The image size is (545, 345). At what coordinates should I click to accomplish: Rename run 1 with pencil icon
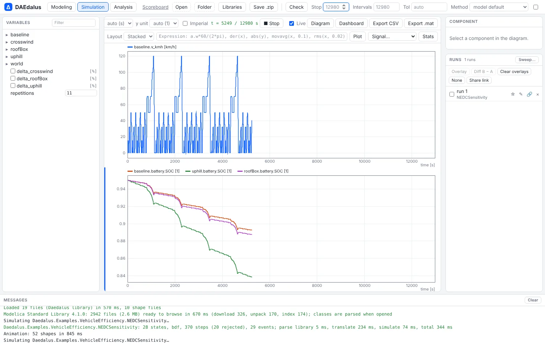[521, 94]
